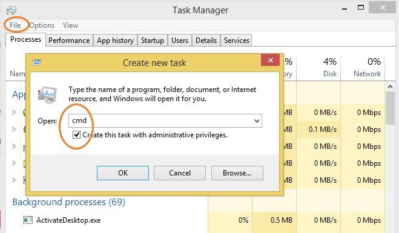The height and width of the screenshot is (233, 399).
Task: Click OK in Create new task dialog
Action: pyautogui.click(x=123, y=173)
